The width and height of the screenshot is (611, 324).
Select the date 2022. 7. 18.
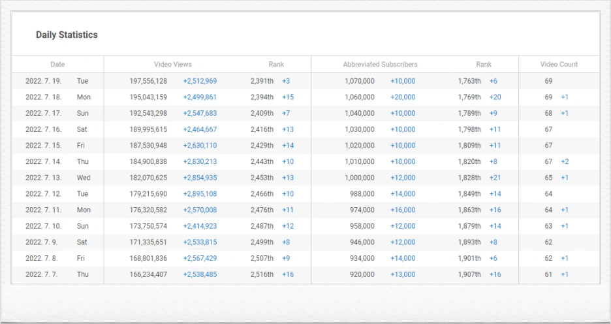coord(43,97)
